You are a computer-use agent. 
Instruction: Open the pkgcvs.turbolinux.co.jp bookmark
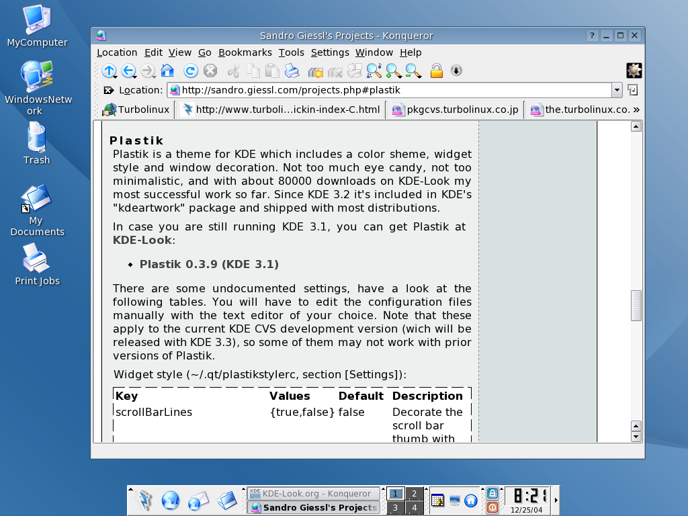455,110
